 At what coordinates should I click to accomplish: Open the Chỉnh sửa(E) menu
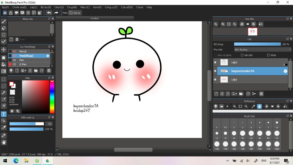(x=19, y=7)
